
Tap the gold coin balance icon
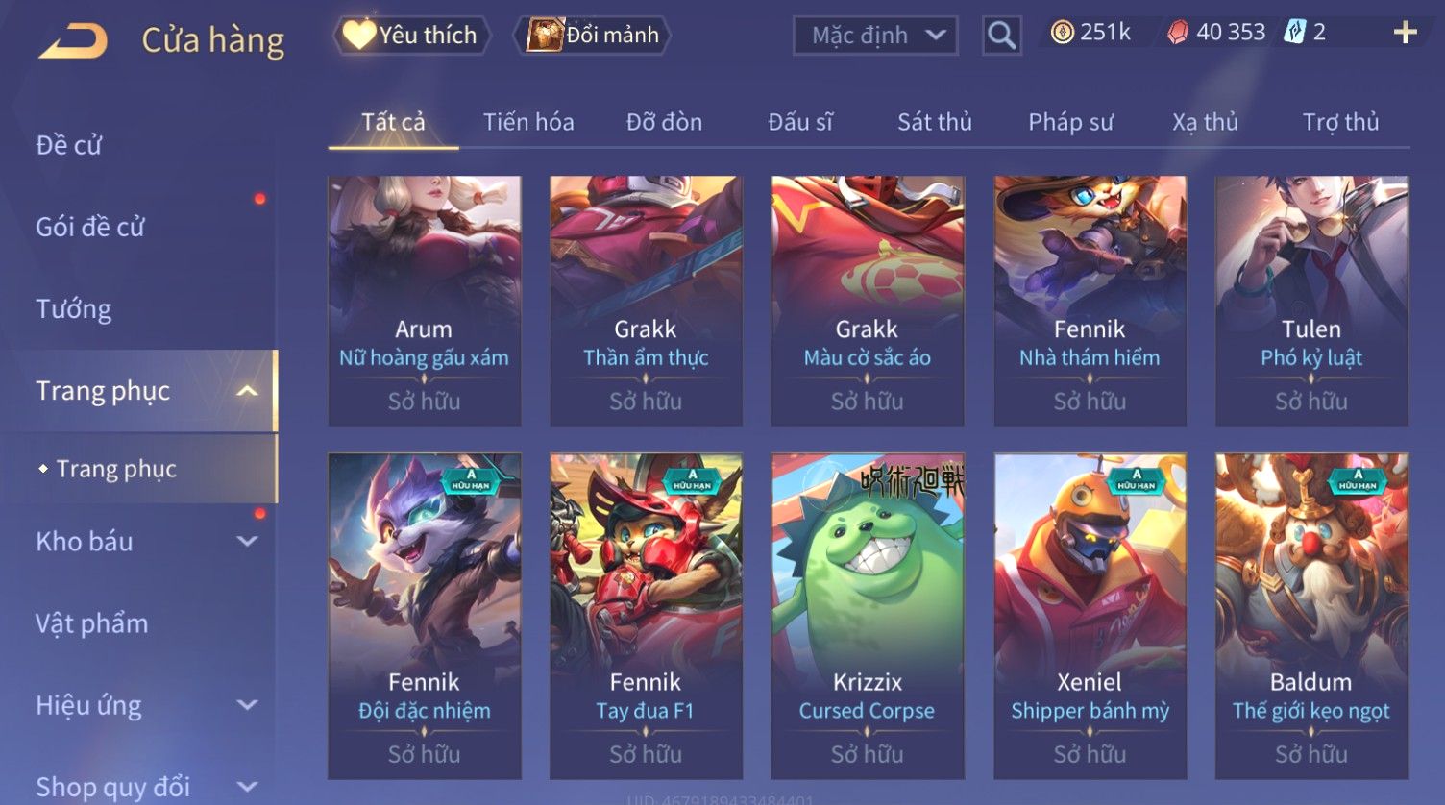click(1062, 34)
